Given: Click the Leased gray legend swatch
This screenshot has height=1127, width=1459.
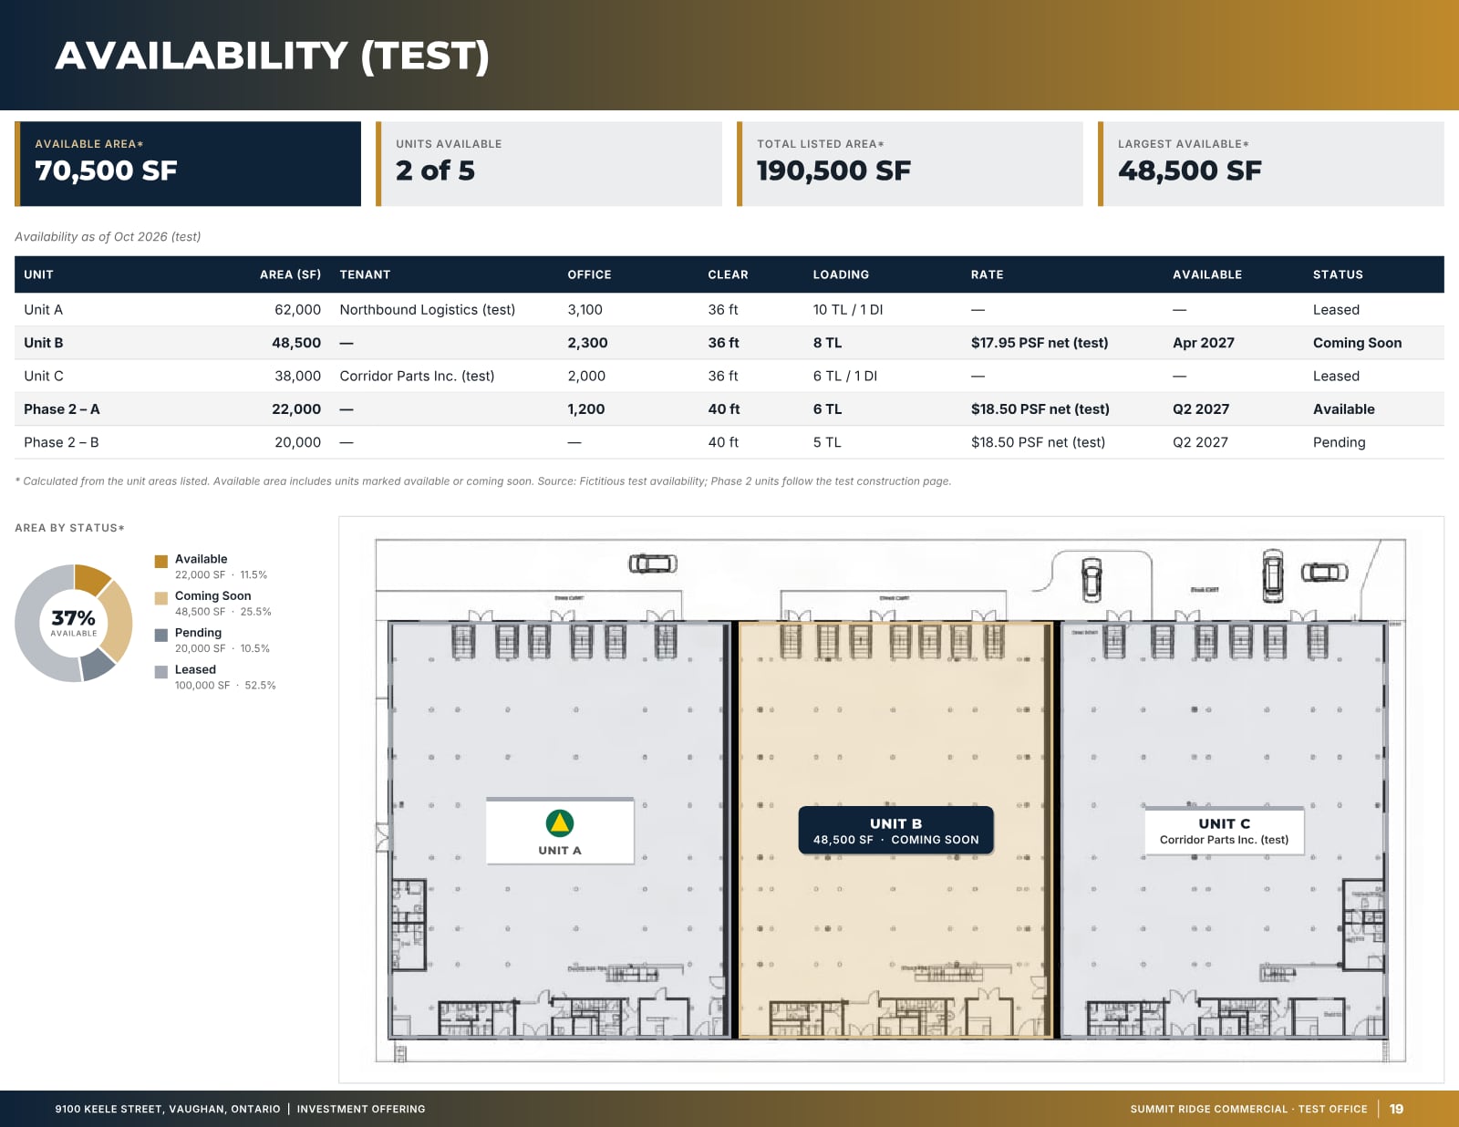Looking at the screenshot, I should click(x=161, y=672).
